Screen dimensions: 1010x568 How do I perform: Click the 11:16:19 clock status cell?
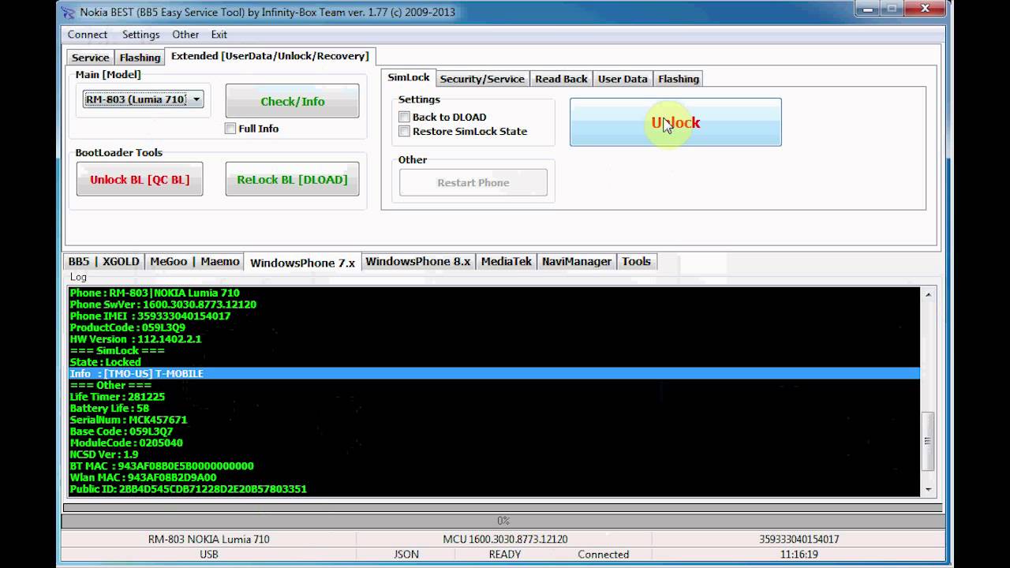pyautogui.click(x=799, y=555)
